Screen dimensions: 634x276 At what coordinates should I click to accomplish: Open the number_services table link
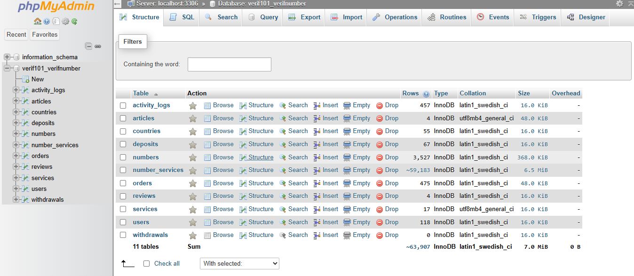tap(158, 170)
